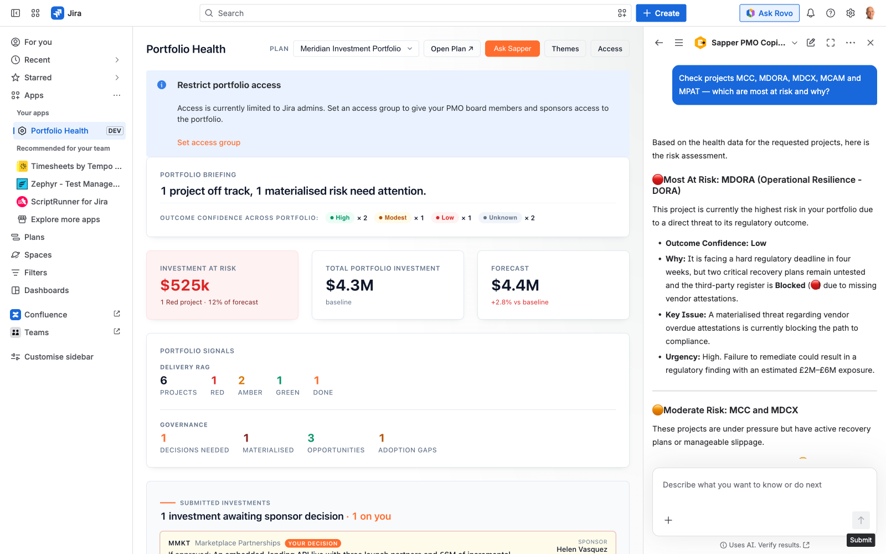The width and height of the screenshot is (886, 554).
Task: Open Teams external link icon
Action: 117,332
